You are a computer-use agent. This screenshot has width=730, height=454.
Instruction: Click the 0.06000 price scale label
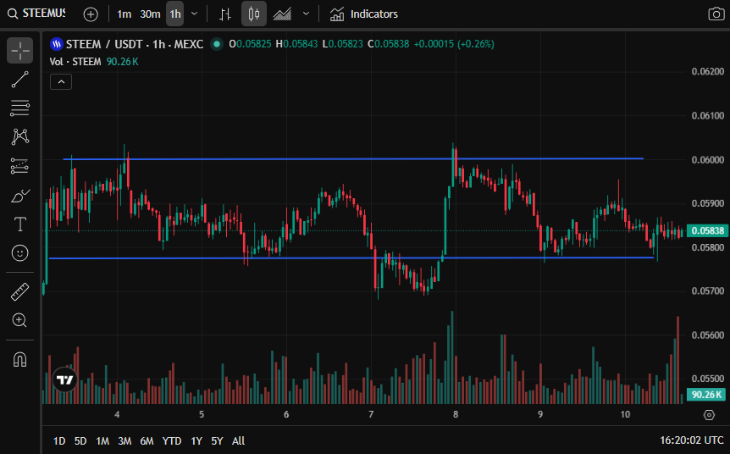pos(708,160)
